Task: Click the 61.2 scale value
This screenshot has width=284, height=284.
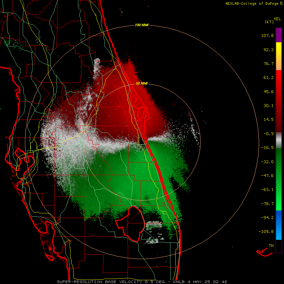Action: 269,78
